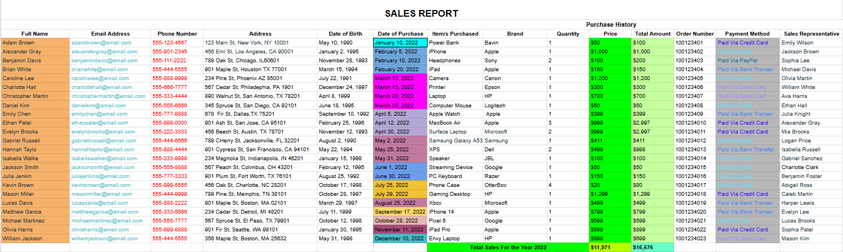Click the Purchase History group header
This screenshot has height=252, width=843.
(611, 25)
